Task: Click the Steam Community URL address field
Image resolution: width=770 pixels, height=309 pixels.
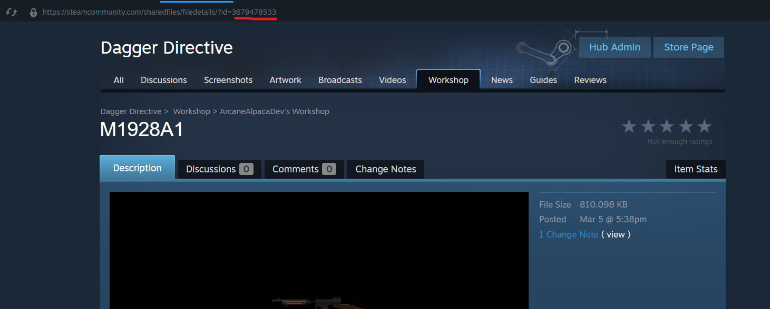Action: (159, 12)
